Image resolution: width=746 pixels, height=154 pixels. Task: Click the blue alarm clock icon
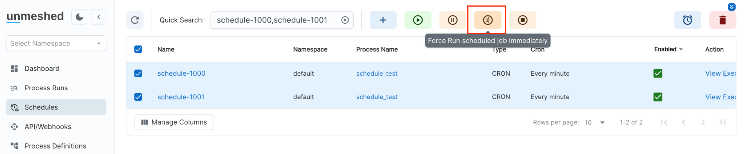click(x=687, y=20)
